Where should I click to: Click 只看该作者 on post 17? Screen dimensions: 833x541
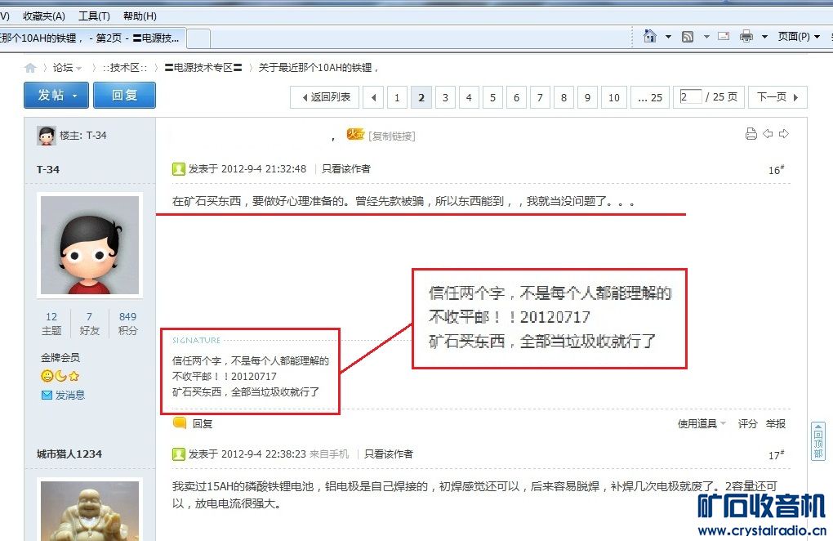tap(389, 454)
